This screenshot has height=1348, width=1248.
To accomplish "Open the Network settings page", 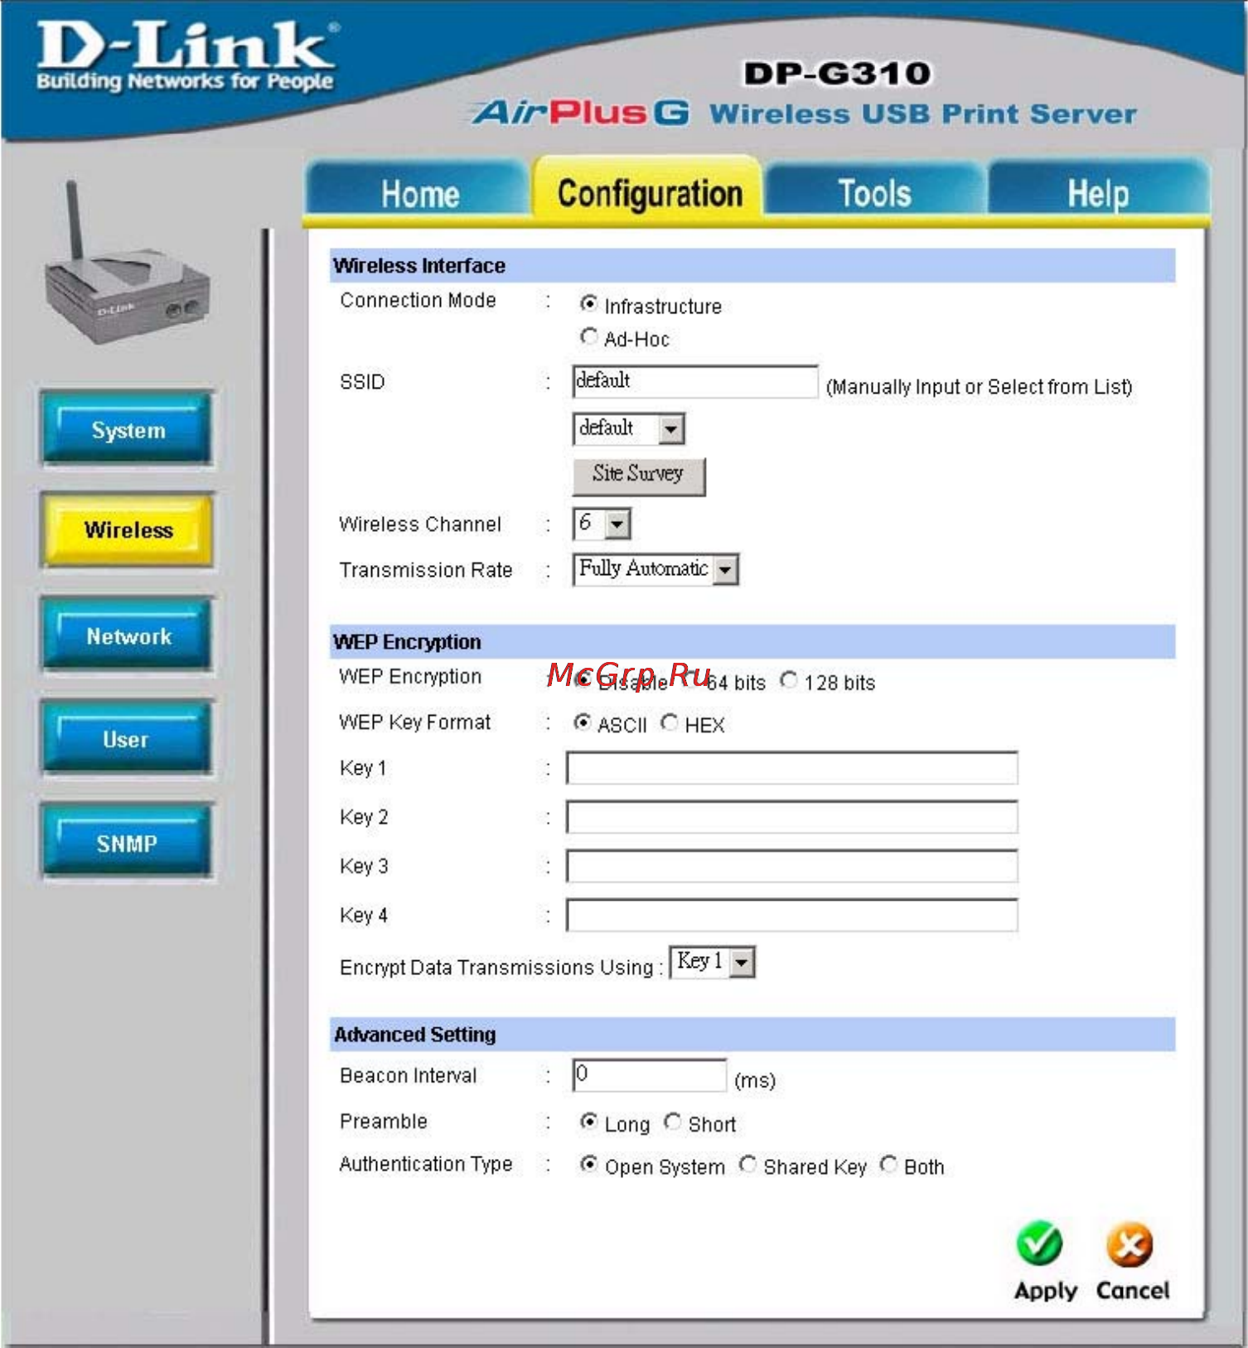I will (127, 635).
